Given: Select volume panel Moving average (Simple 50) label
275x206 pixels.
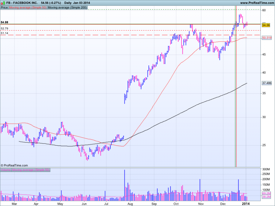Looking at the screenshot, I should coord(31,170).
